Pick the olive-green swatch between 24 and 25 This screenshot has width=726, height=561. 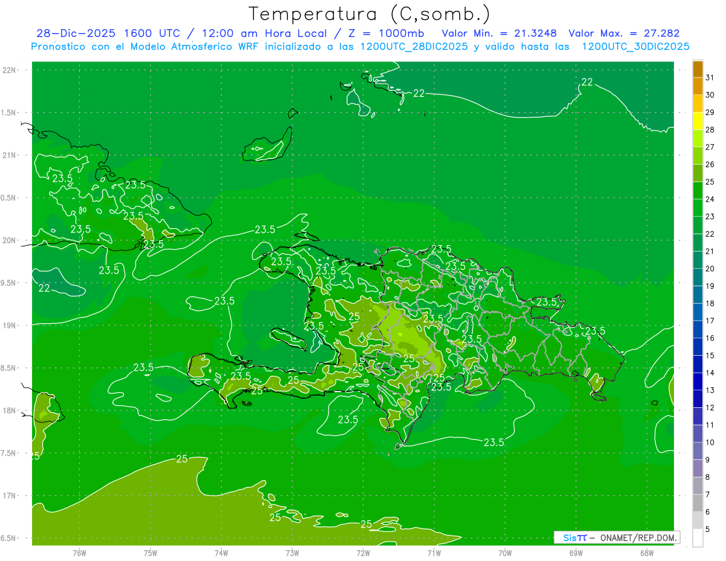point(698,191)
